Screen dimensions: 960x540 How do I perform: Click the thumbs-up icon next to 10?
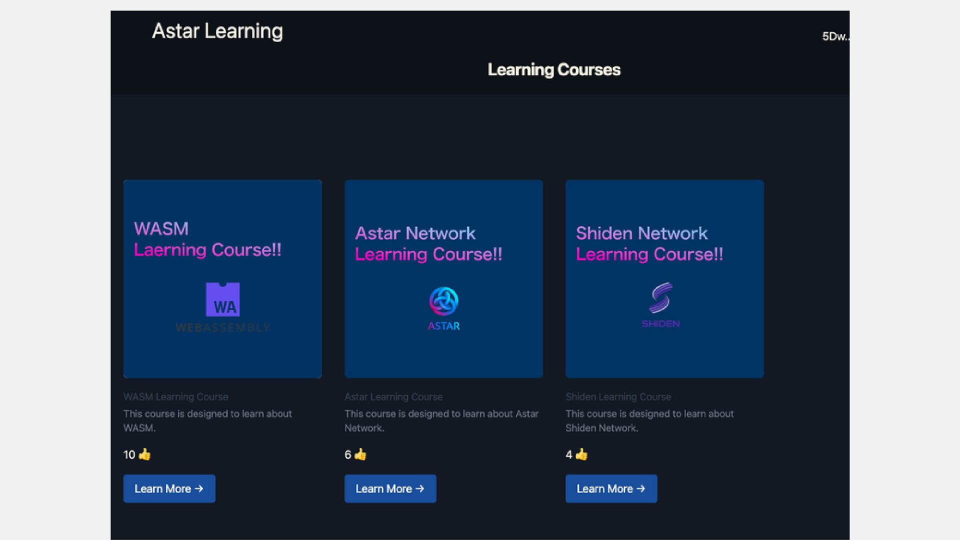tap(144, 454)
